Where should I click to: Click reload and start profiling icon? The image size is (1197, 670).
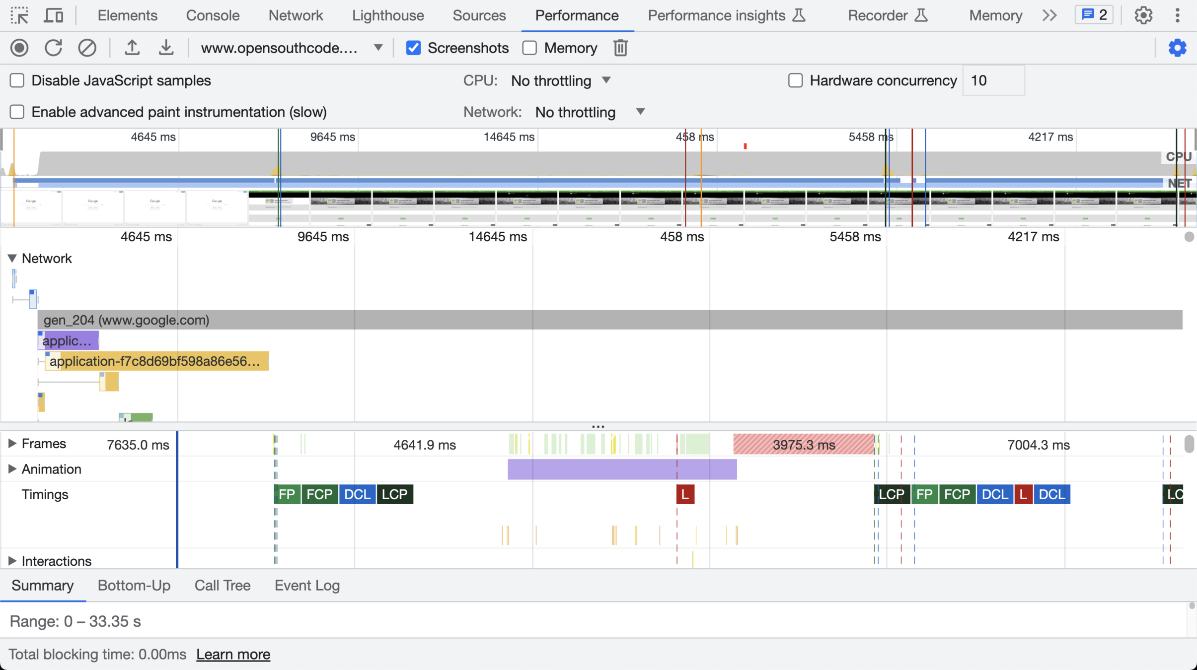53,48
